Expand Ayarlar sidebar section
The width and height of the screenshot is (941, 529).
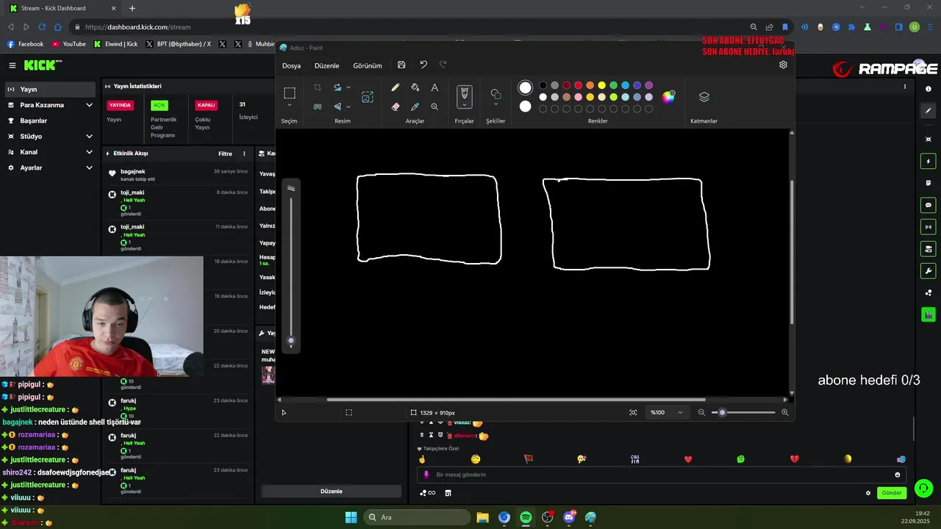point(89,168)
